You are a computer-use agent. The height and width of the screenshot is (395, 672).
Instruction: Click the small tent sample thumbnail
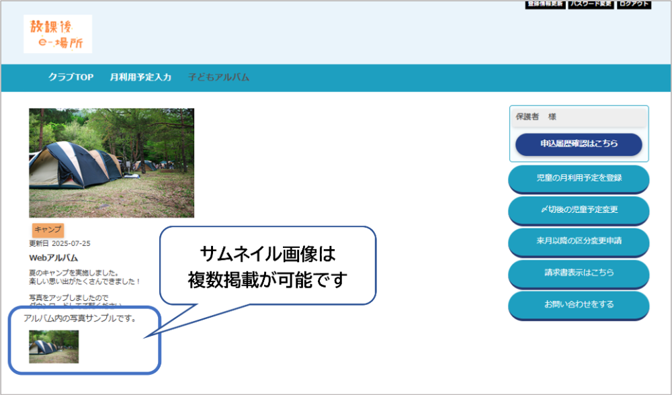pos(54,347)
